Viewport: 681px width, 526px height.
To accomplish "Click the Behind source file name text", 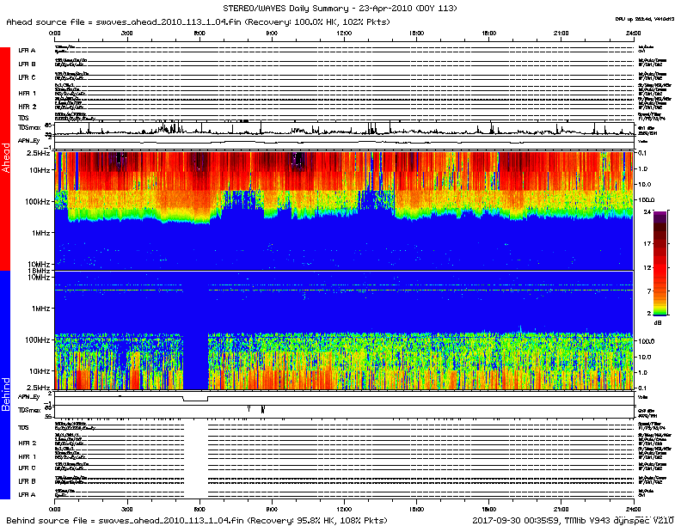I will (197, 521).
